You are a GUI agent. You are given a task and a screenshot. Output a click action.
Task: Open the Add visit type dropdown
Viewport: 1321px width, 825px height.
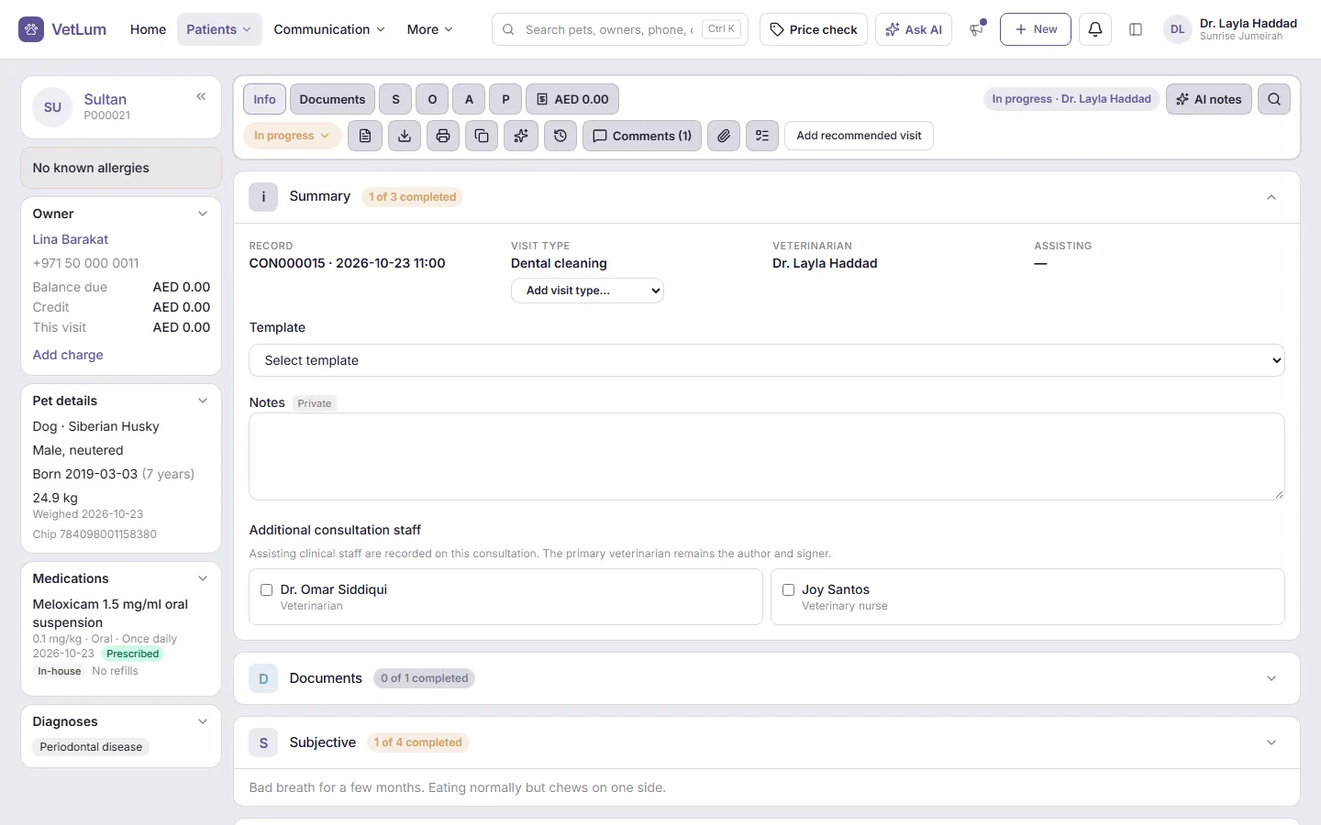pyautogui.click(x=587, y=291)
